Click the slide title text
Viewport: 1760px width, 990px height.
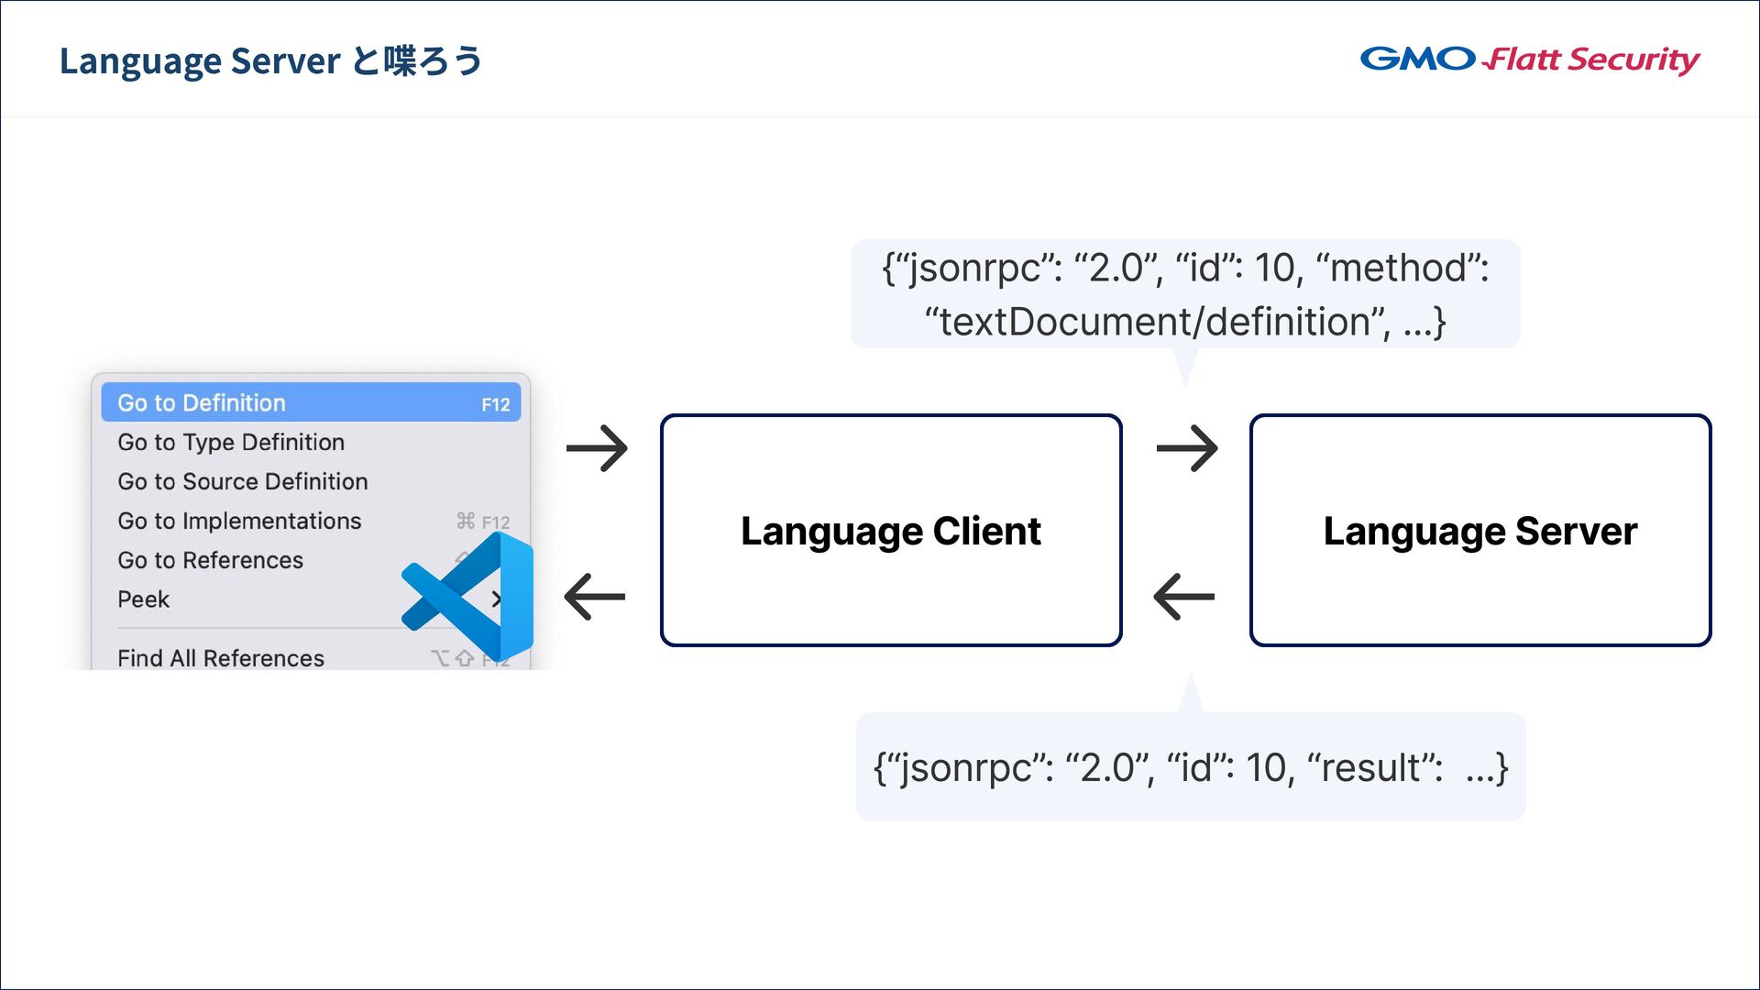point(270,61)
